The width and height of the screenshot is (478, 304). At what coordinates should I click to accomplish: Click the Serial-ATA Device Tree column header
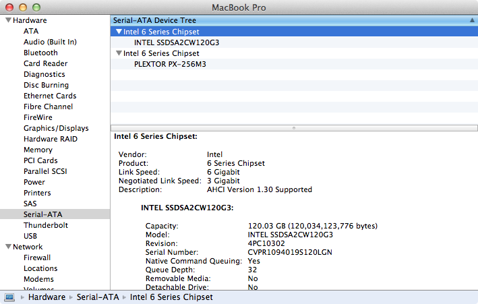(x=294, y=20)
